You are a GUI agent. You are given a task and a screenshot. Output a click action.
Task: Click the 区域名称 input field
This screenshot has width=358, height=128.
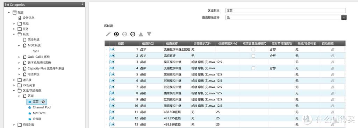[x=286, y=10]
